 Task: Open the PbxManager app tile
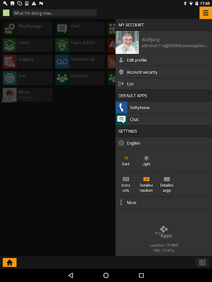pos(28,29)
